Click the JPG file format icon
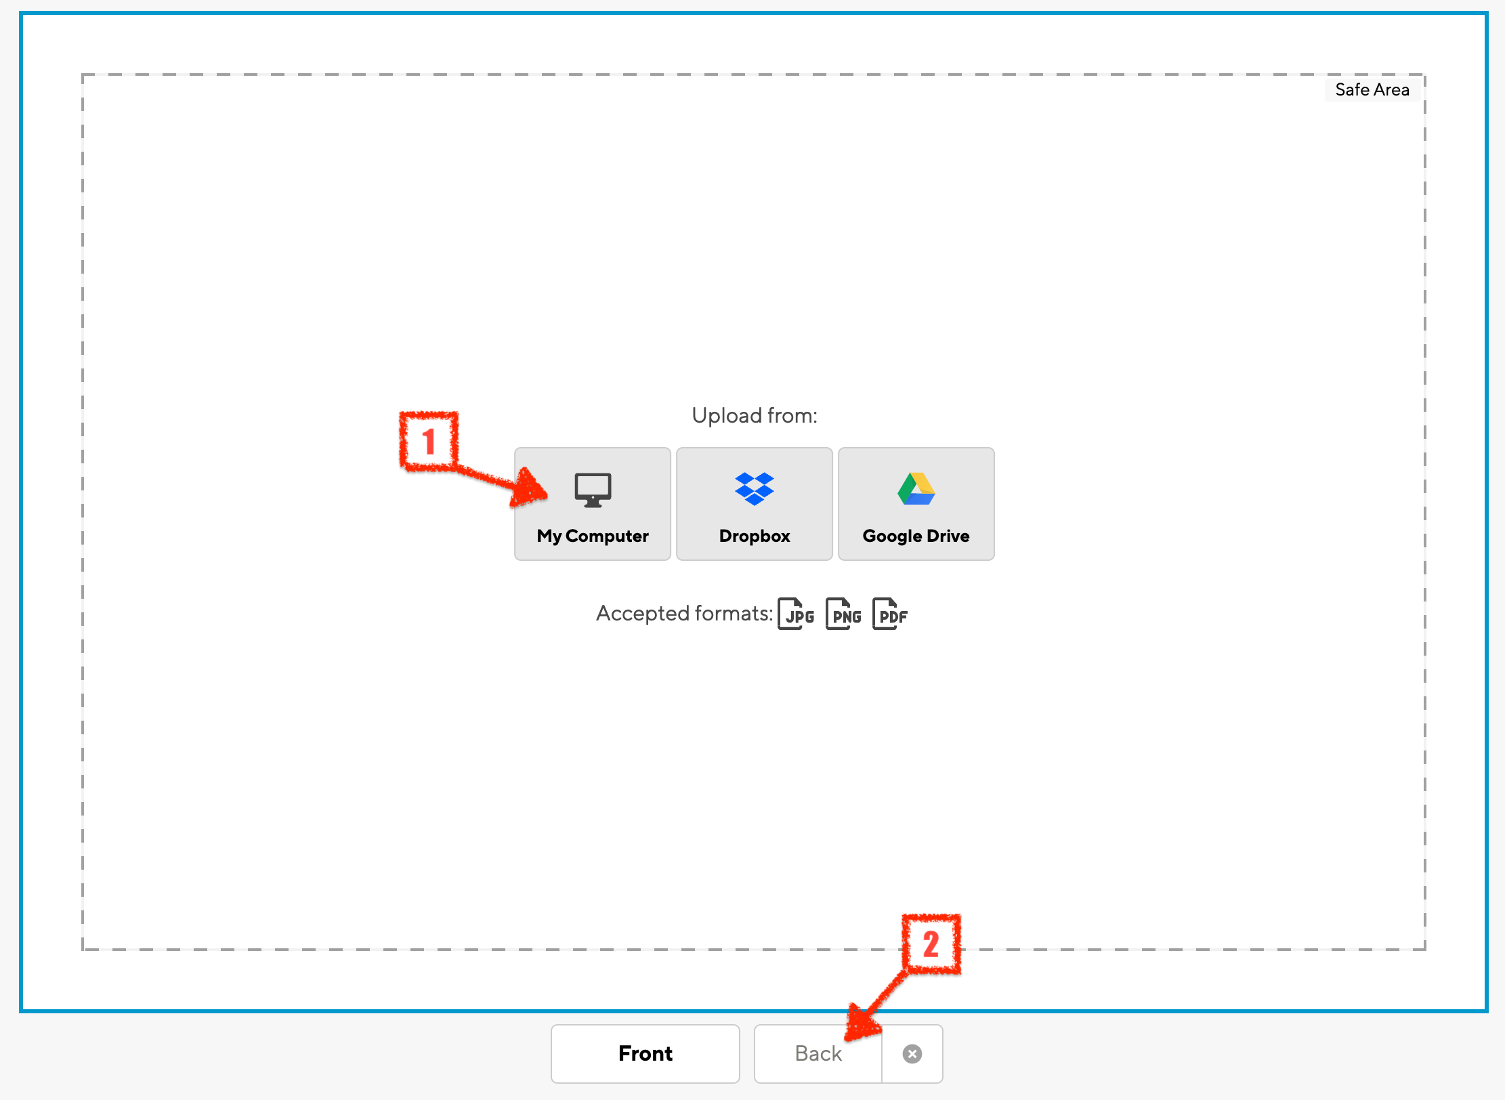 click(796, 614)
